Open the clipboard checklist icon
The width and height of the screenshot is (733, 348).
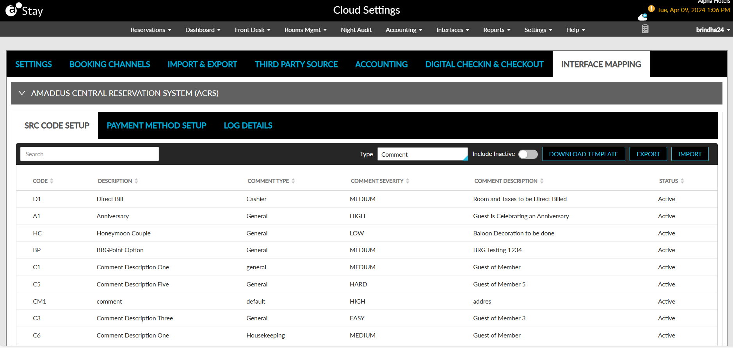pos(645,29)
